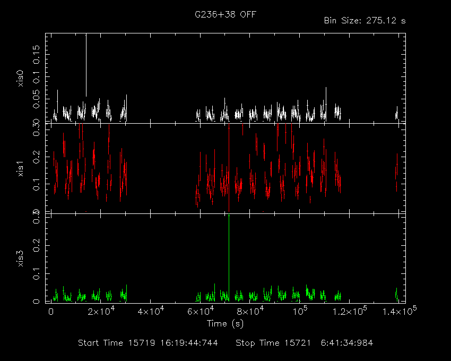Click the 0.15 tick label on xis0 axis
The width and height of the screenshot is (451, 361).
(36, 54)
